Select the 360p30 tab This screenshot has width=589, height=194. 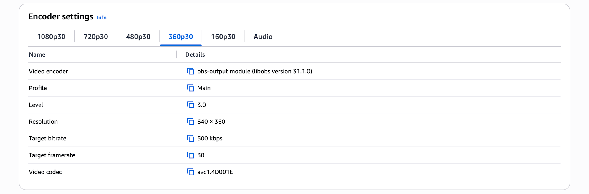click(181, 37)
